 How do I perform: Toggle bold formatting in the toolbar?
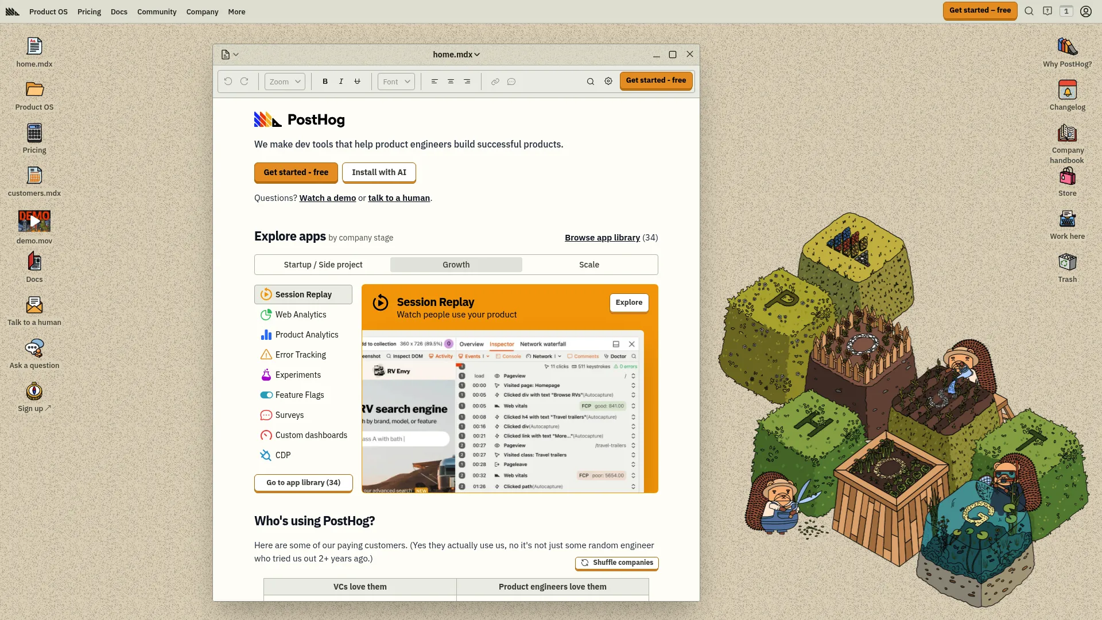324,81
